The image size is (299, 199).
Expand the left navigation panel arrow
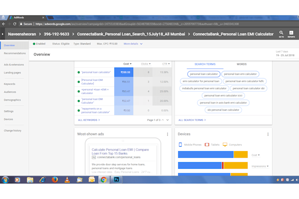coord(3,34)
